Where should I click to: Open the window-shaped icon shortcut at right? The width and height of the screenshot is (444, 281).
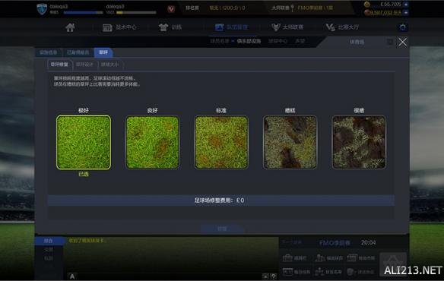coord(360,258)
